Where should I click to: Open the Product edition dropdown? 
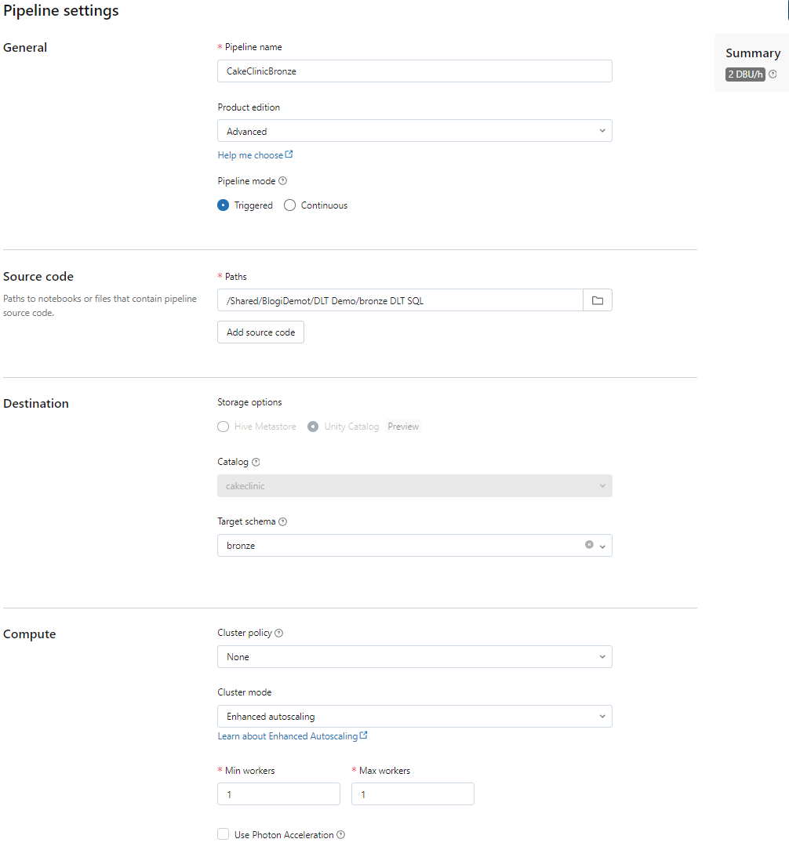click(414, 131)
